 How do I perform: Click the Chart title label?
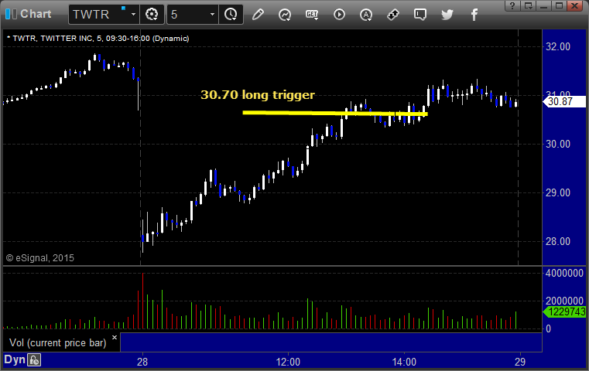coord(36,14)
